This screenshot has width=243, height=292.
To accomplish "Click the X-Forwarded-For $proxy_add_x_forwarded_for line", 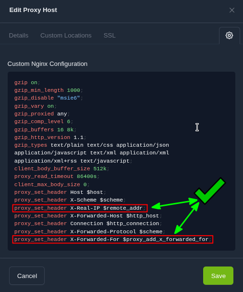I will point(113,239).
